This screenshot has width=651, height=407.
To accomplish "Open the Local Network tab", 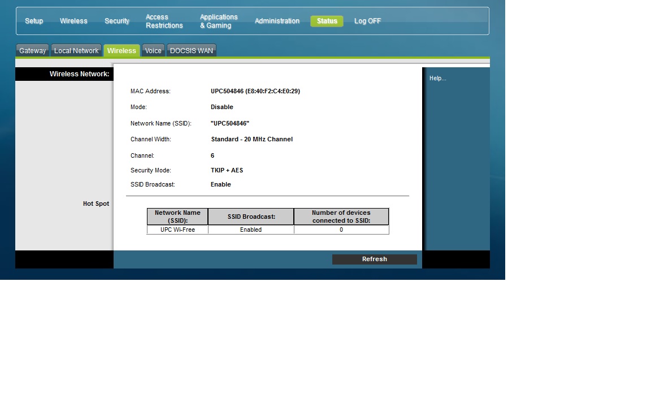I will (x=76, y=51).
